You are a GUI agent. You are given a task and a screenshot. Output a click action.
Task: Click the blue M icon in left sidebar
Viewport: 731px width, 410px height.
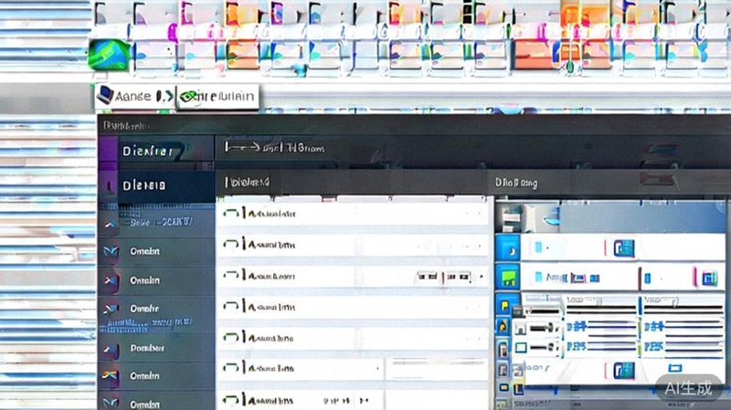tap(110, 249)
